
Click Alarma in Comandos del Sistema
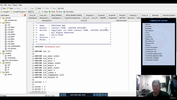click(147, 24)
